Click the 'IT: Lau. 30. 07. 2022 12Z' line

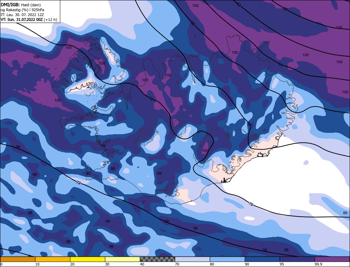[x=22, y=15]
